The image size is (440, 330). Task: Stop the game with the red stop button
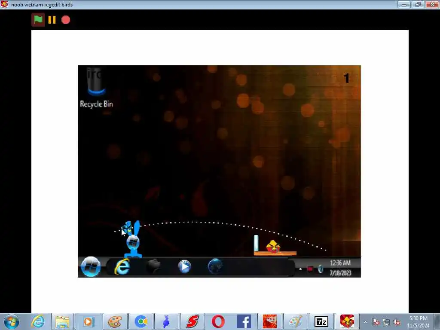click(66, 20)
